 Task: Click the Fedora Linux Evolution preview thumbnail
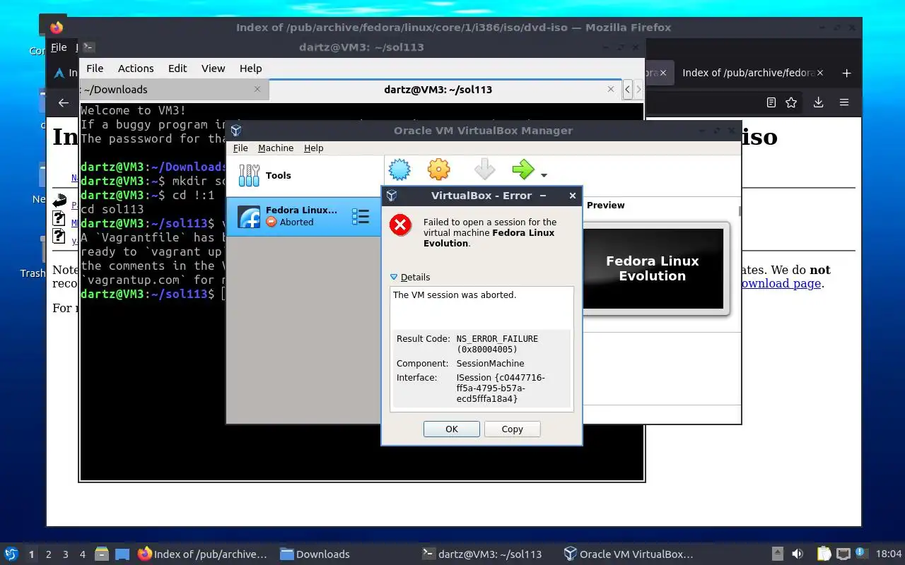(x=653, y=268)
